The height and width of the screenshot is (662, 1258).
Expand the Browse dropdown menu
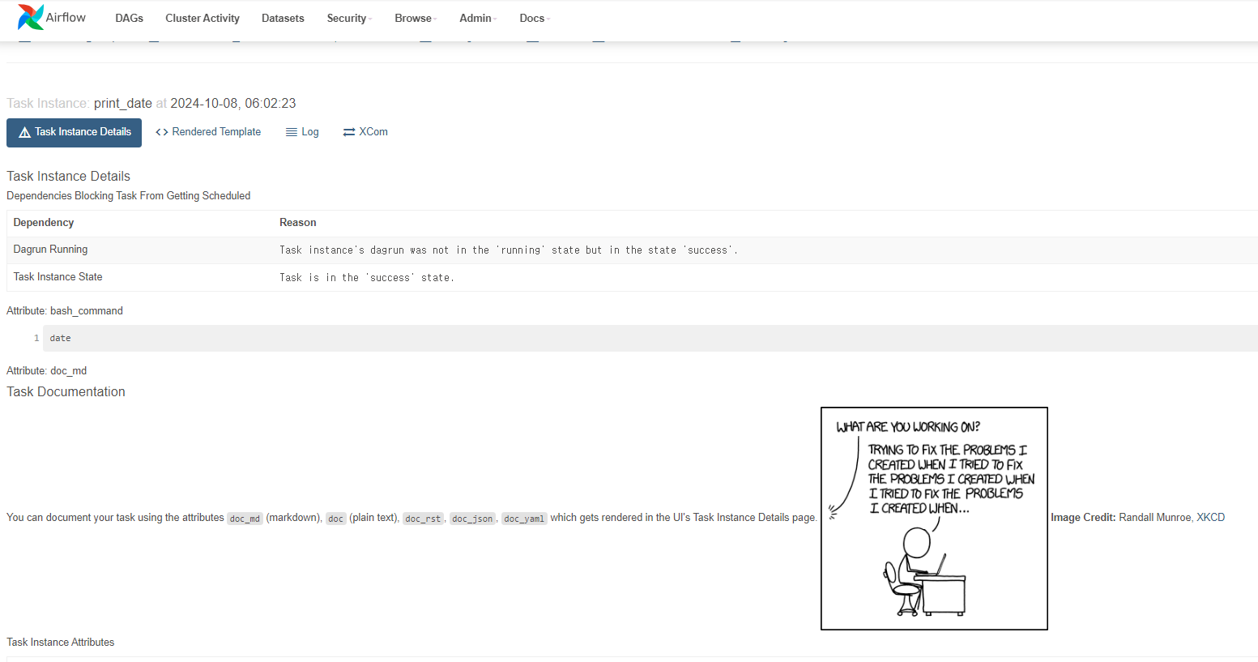[x=416, y=18]
